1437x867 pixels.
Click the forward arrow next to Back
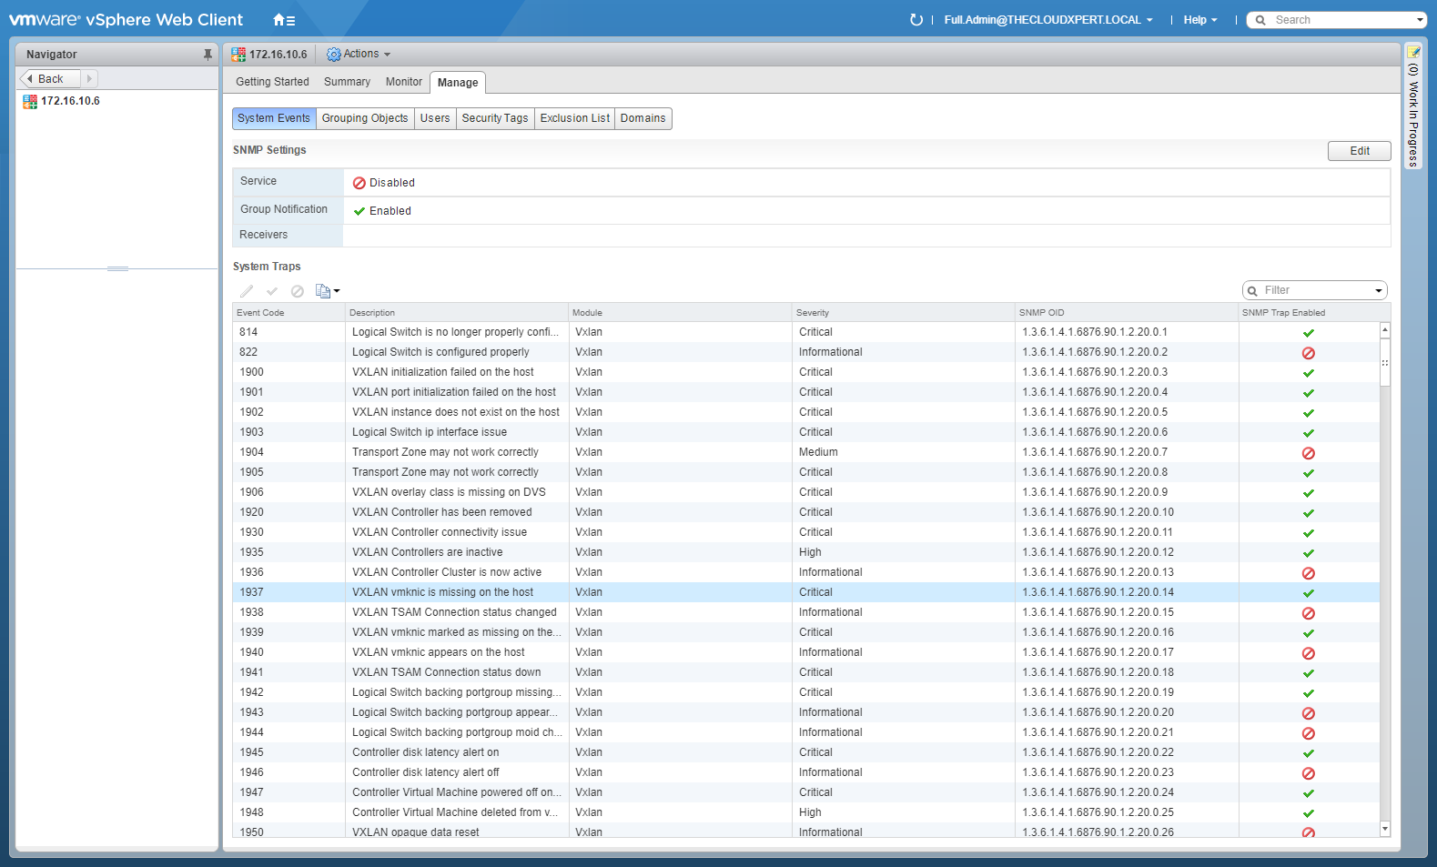point(89,79)
